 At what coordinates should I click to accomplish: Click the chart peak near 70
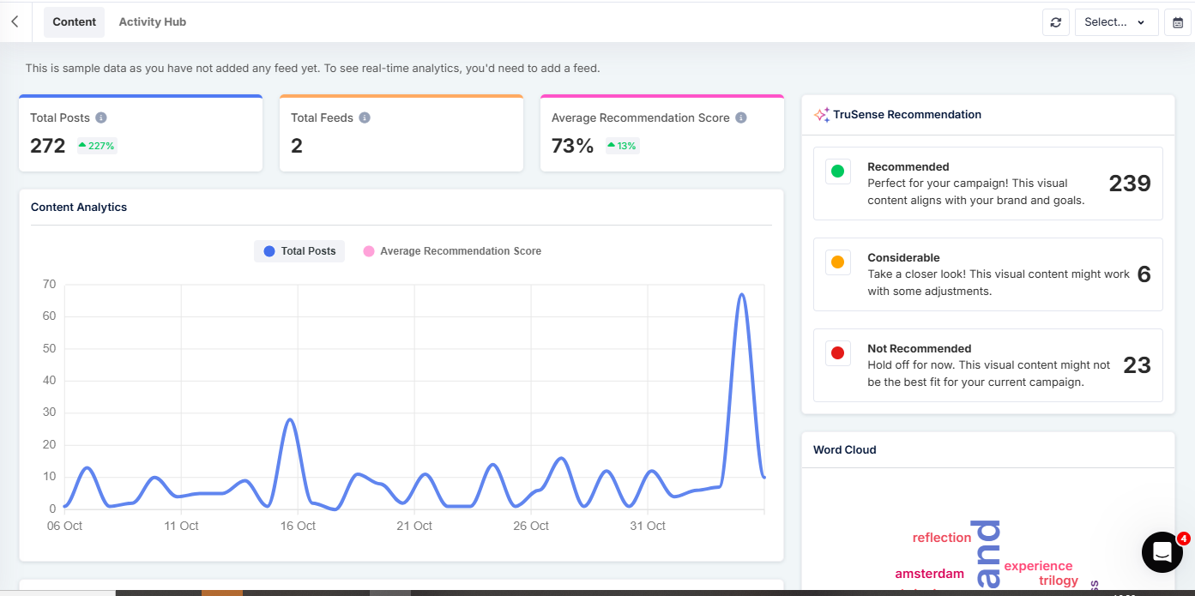pos(742,294)
